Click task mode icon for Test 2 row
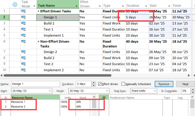The height and width of the screenshot is (116, 195). point(23,64)
